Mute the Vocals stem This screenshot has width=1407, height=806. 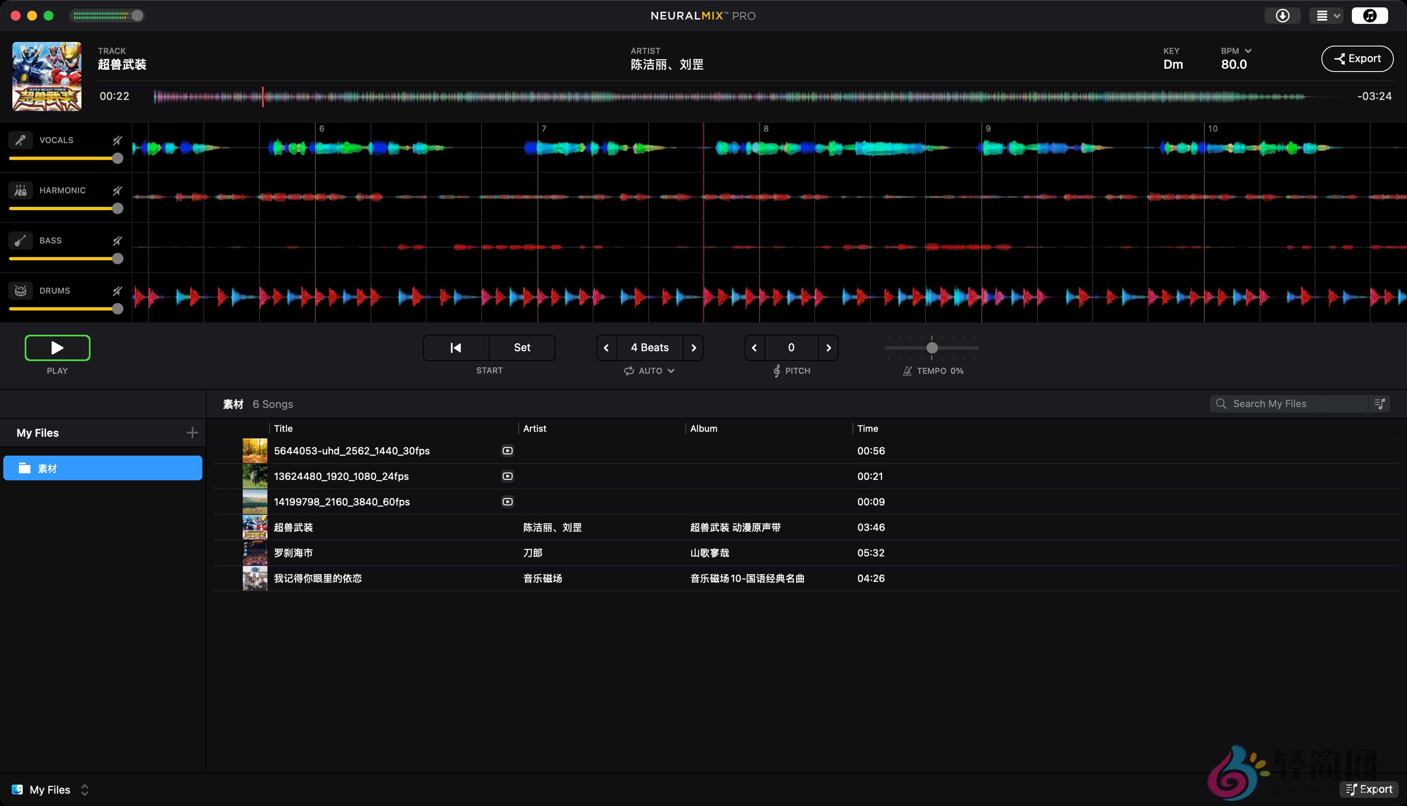point(117,141)
